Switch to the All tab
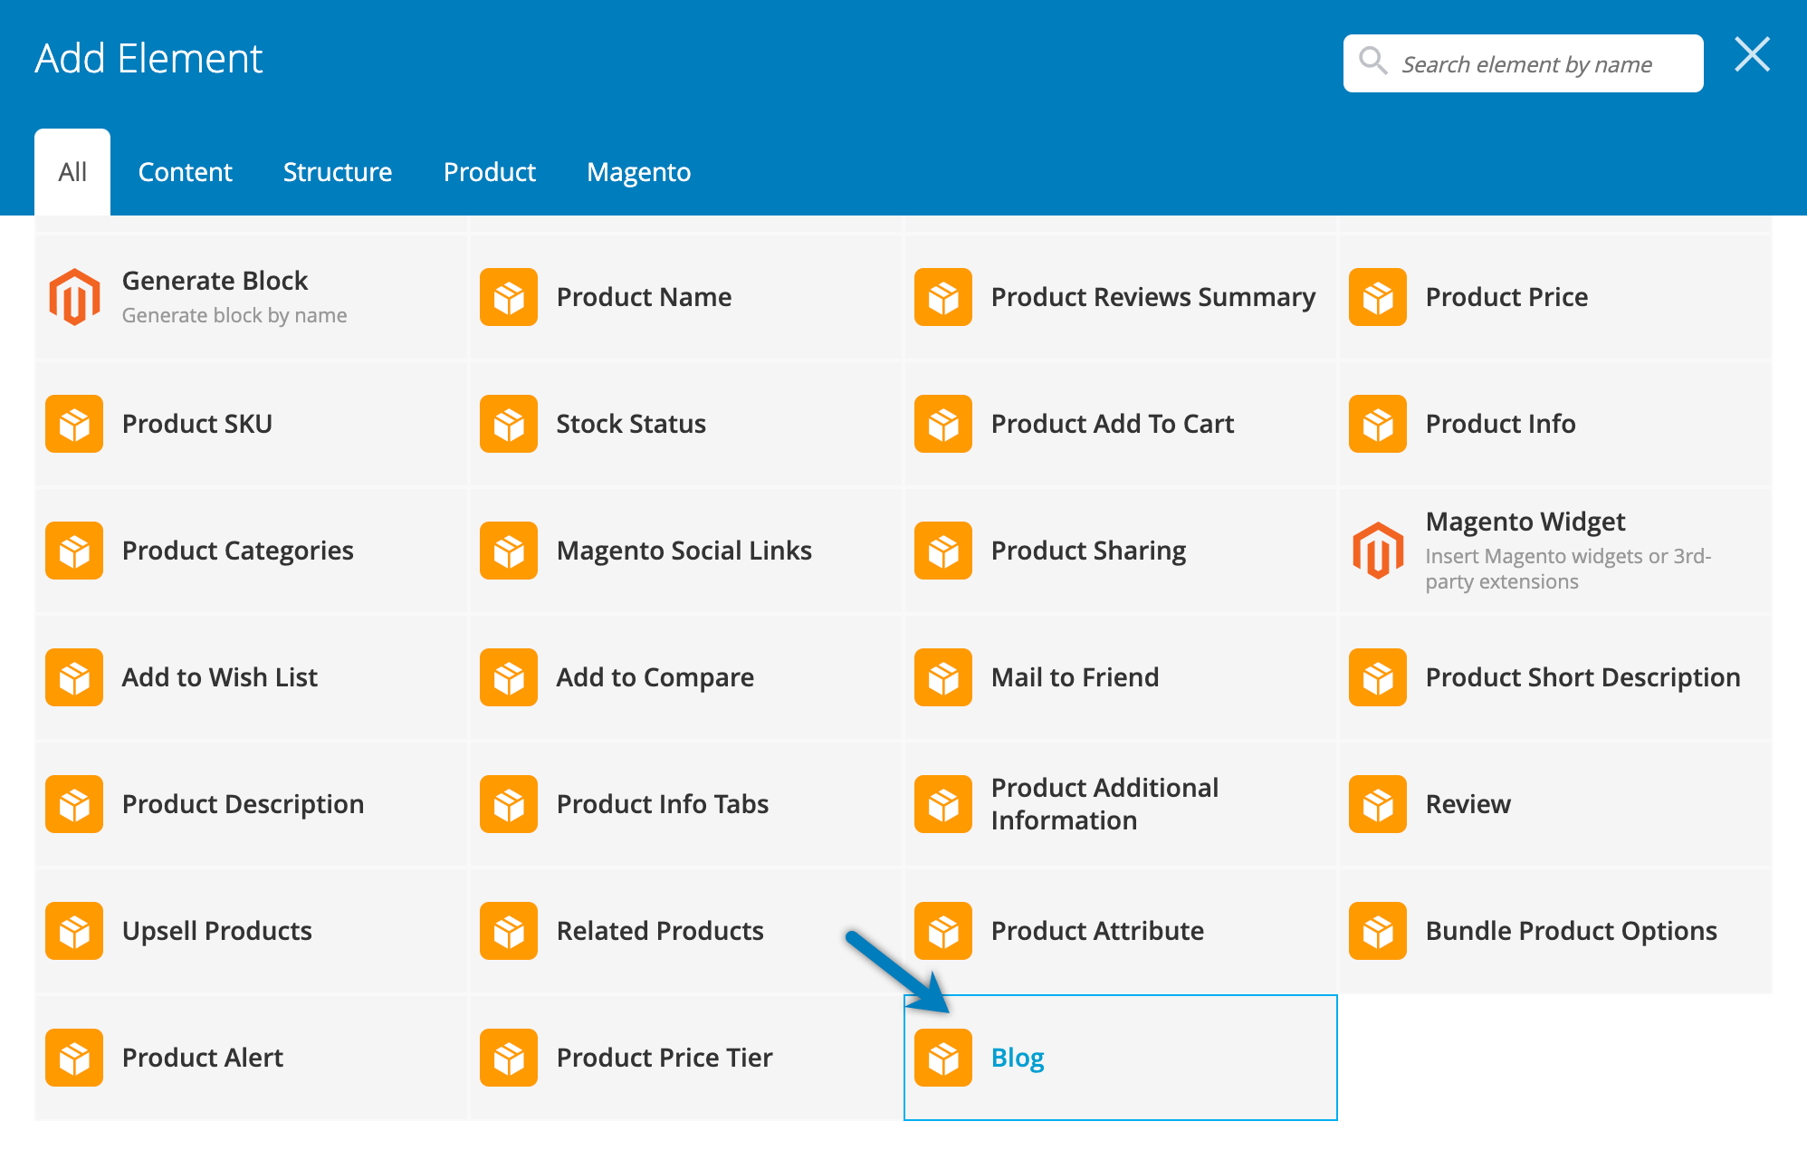1807x1150 pixels. click(72, 172)
